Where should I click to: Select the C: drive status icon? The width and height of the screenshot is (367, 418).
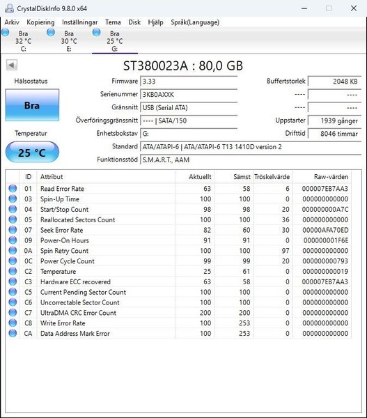click(5, 33)
